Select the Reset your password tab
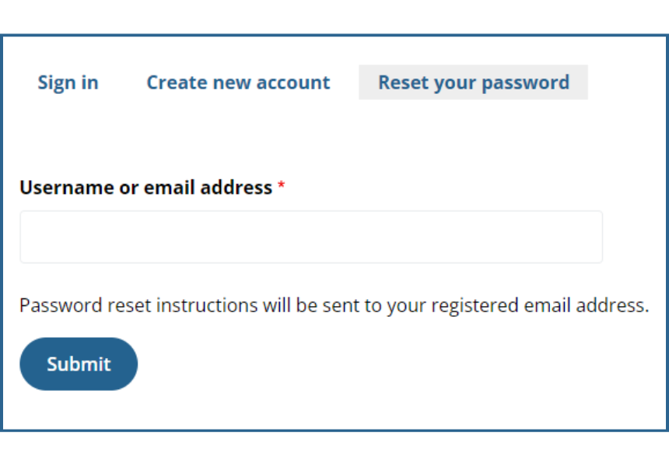The image size is (669, 466). (473, 82)
